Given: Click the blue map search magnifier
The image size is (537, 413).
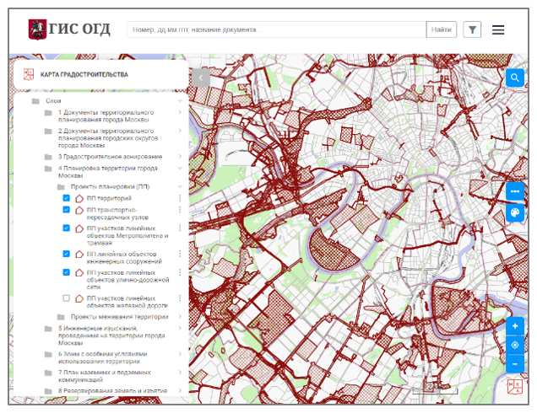Looking at the screenshot, I should pos(515,78).
